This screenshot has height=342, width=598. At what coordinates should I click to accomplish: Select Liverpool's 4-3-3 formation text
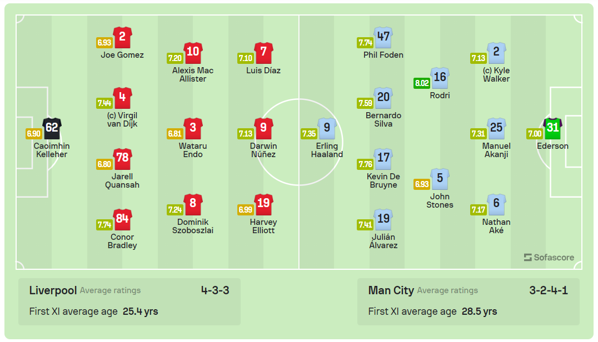point(215,290)
